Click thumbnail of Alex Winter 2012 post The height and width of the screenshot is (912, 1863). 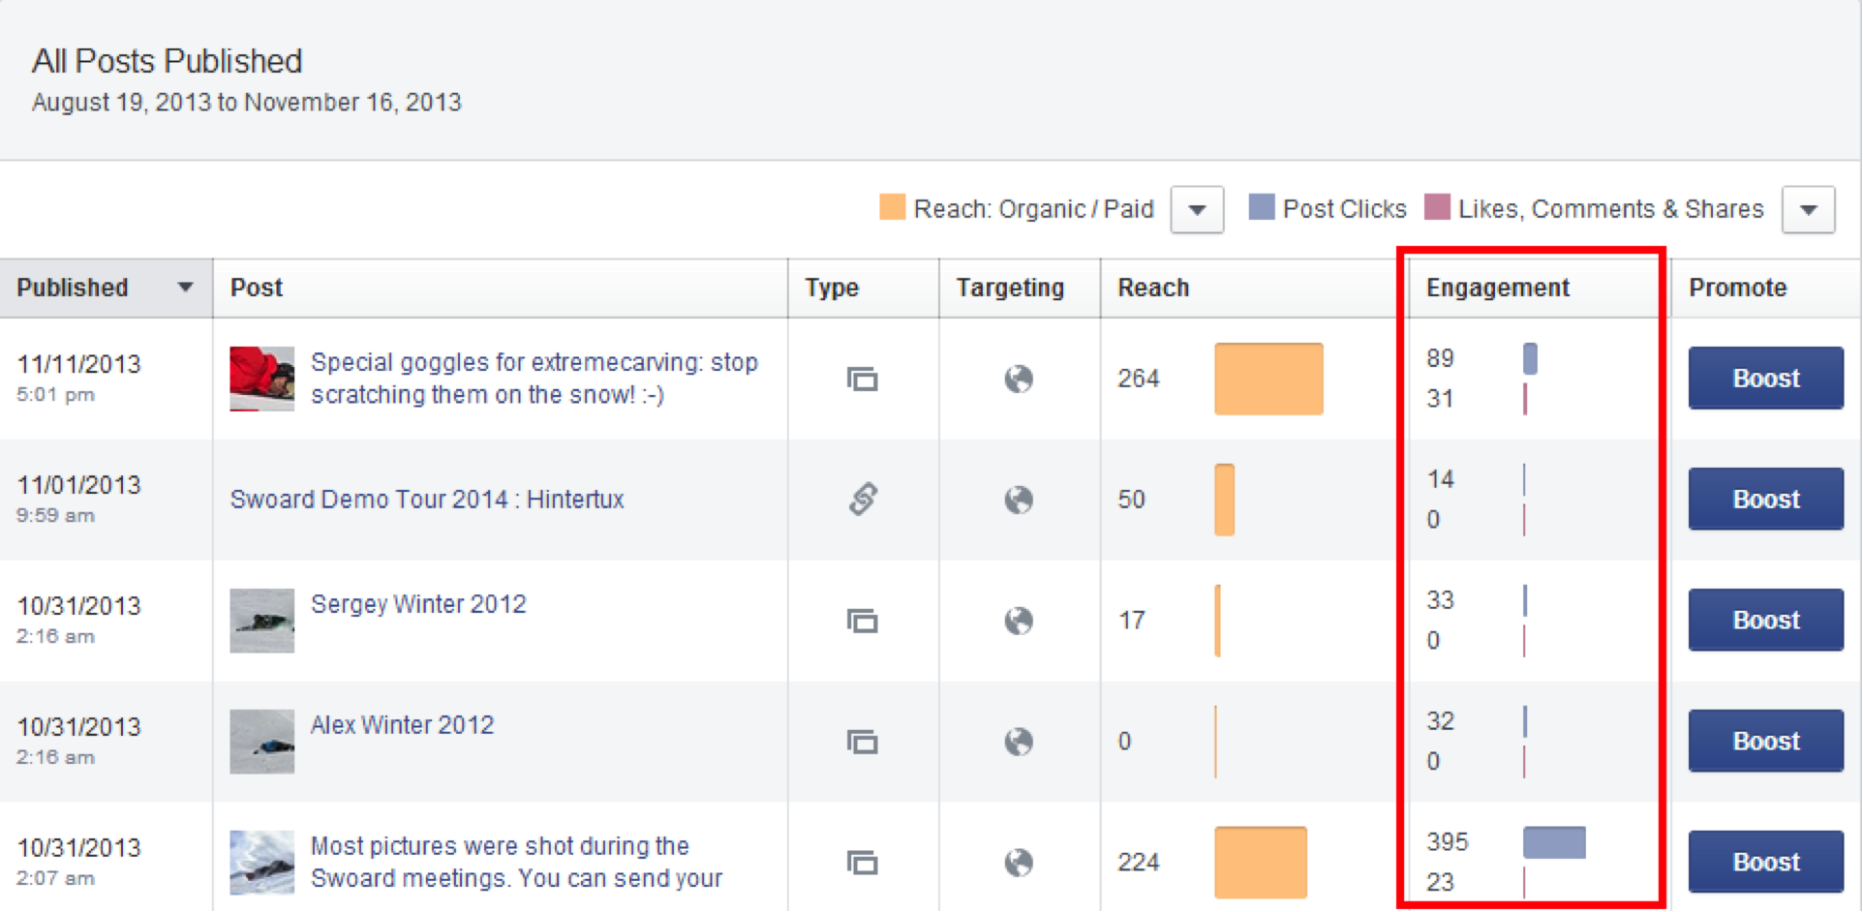point(261,742)
